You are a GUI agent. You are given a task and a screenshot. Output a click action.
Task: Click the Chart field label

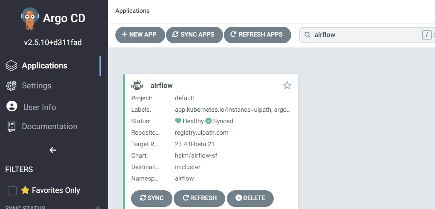tap(140, 155)
